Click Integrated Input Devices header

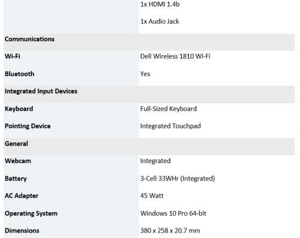click(41, 91)
